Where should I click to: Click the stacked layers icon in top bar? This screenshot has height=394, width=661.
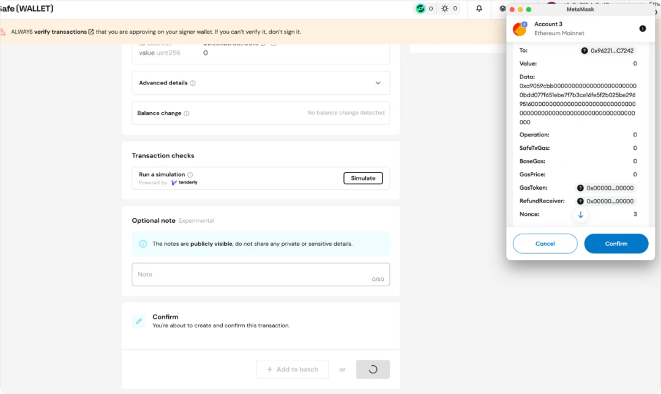(502, 9)
